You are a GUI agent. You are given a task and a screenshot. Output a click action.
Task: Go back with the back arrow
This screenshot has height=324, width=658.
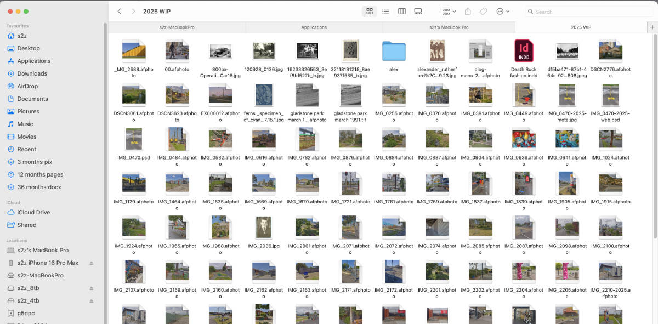click(119, 11)
